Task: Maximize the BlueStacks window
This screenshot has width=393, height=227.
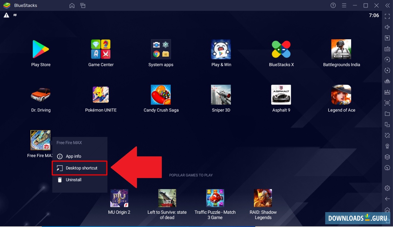Action: coord(366,5)
